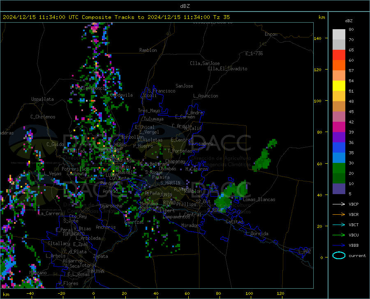Screen dimensions: 370x299
Task: Click the blue VBBB arrow icon
Action: coord(339,246)
